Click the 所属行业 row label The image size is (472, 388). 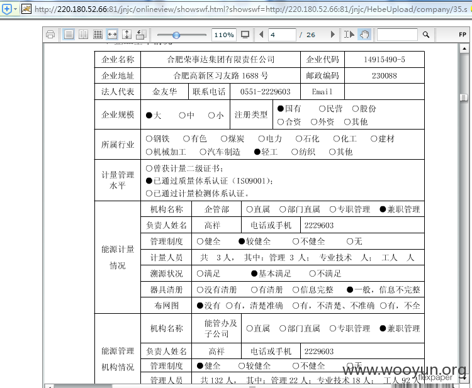tap(118, 145)
